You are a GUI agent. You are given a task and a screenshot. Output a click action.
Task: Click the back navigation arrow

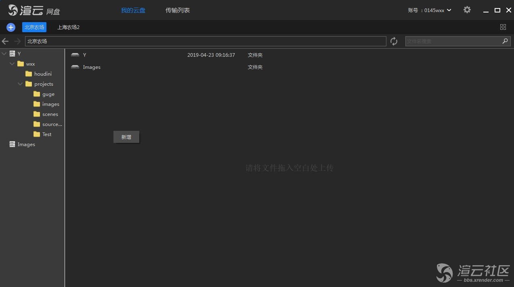coord(5,41)
